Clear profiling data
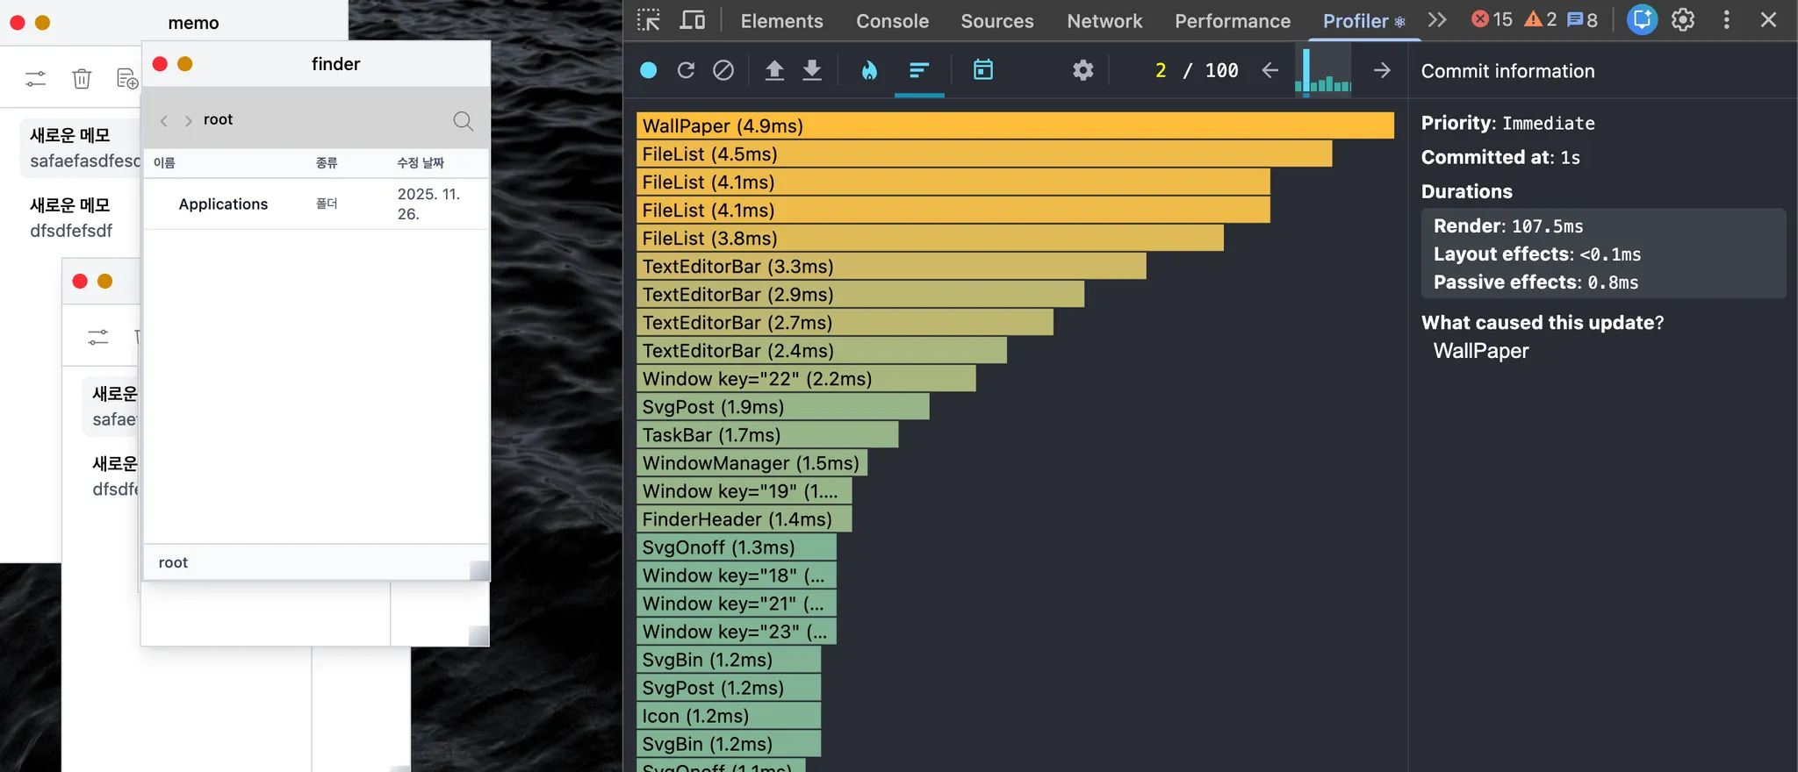The height and width of the screenshot is (772, 1798). [723, 70]
